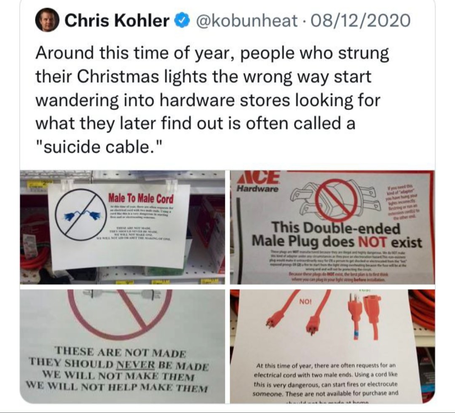
Task: Open the @kobunheat handle link
Action: click(247, 21)
